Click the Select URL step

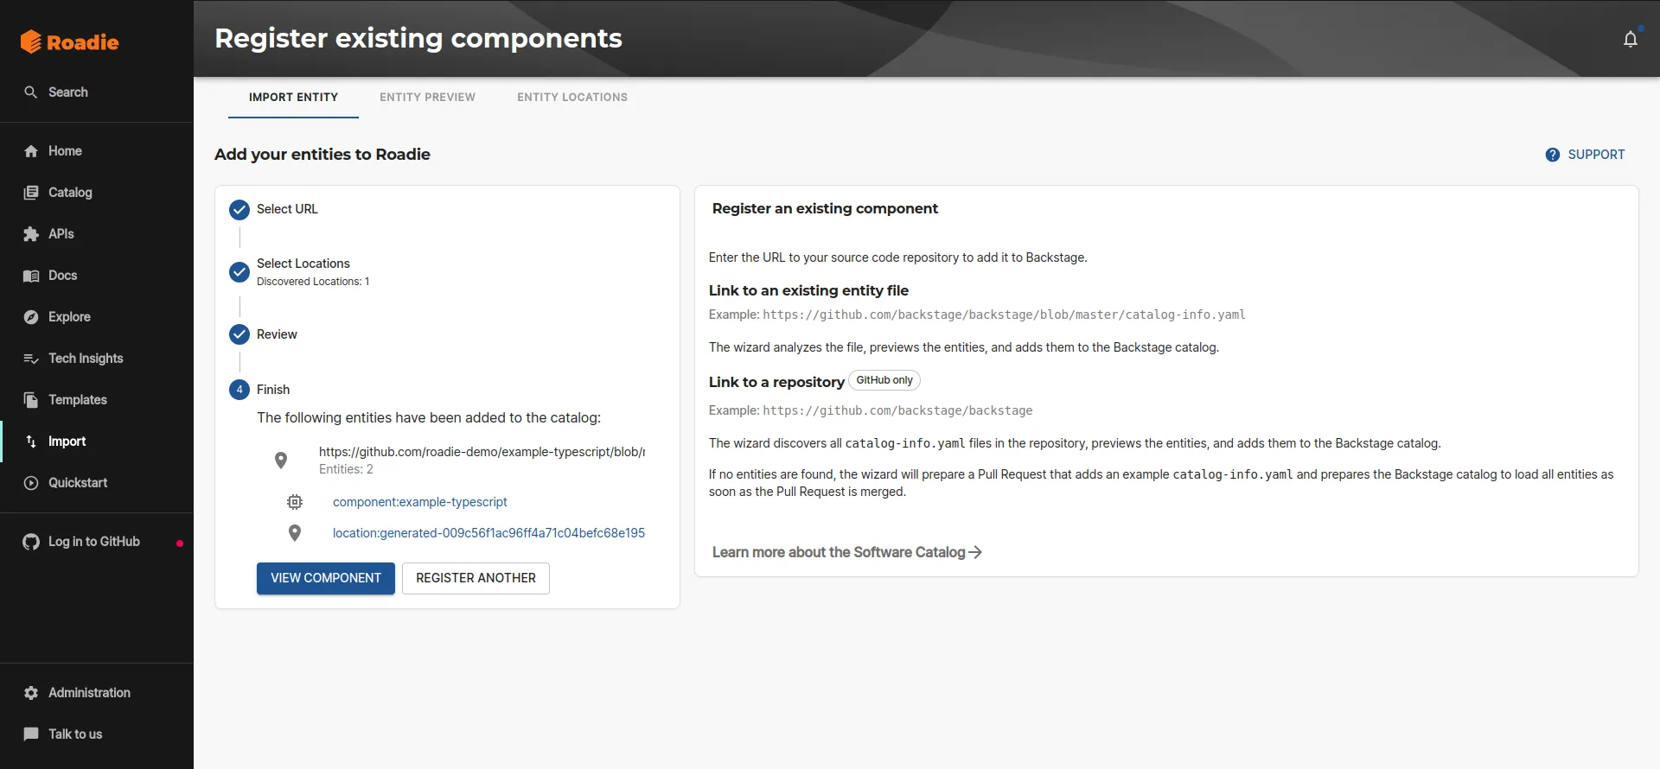click(286, 209)
